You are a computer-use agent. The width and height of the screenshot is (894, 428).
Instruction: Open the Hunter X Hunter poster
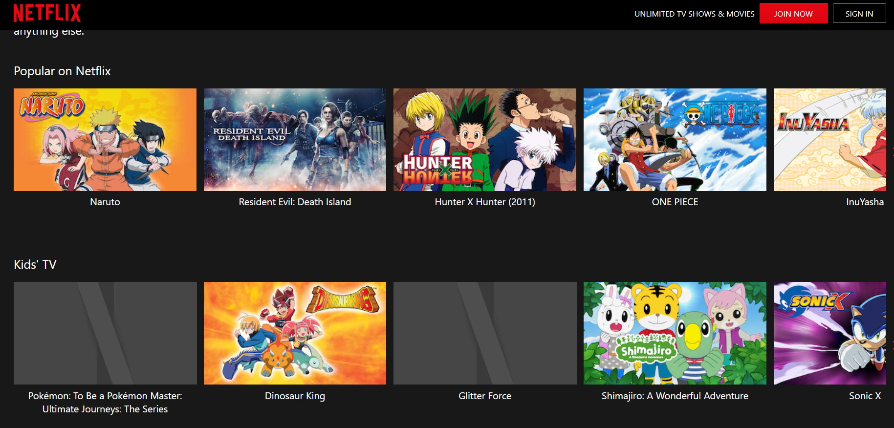tap(484, 140)
